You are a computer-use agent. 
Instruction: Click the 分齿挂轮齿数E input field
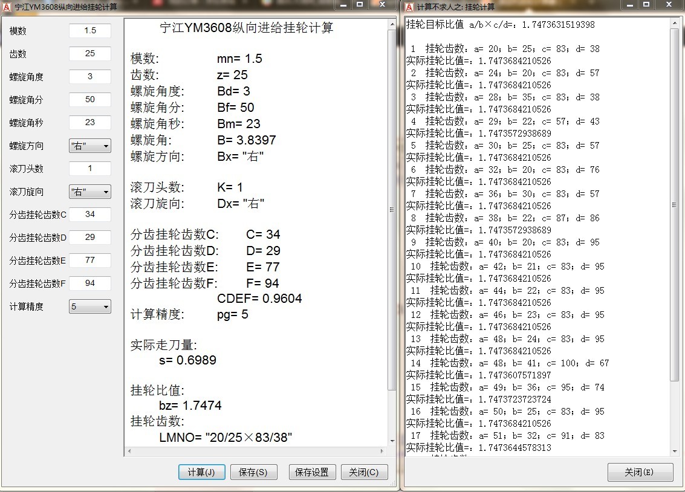(90, 260)
